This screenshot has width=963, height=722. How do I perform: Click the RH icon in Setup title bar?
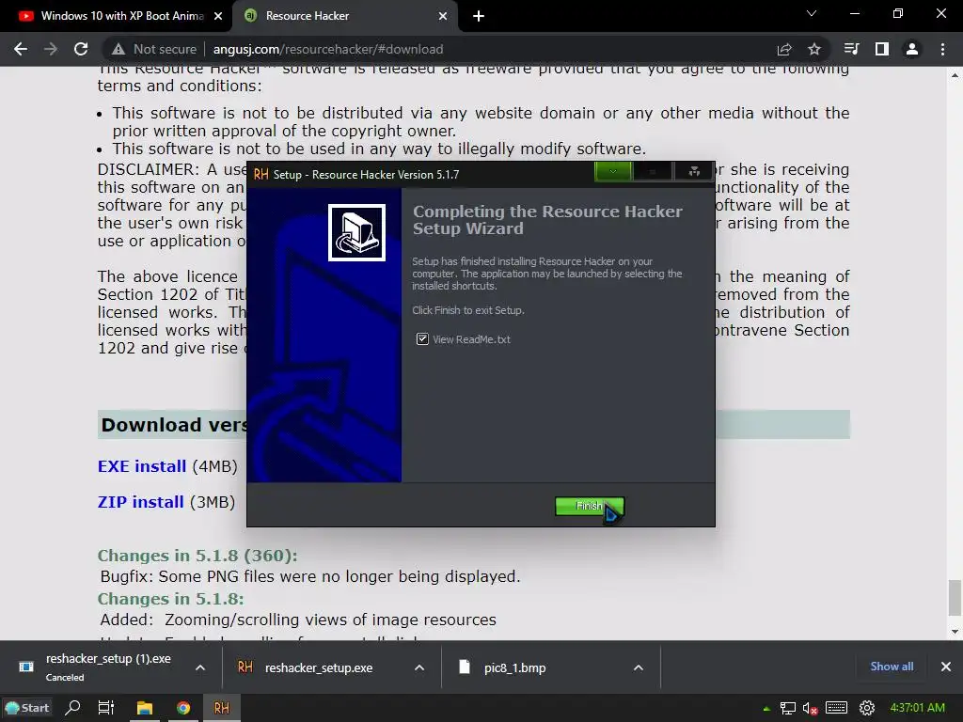click(x=261, y=174)
